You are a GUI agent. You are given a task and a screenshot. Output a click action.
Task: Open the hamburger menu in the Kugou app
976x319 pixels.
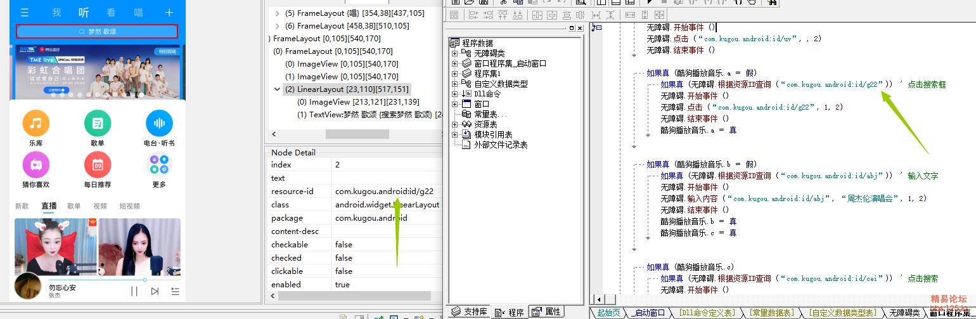pyautogui.click(x=25, y=12)
